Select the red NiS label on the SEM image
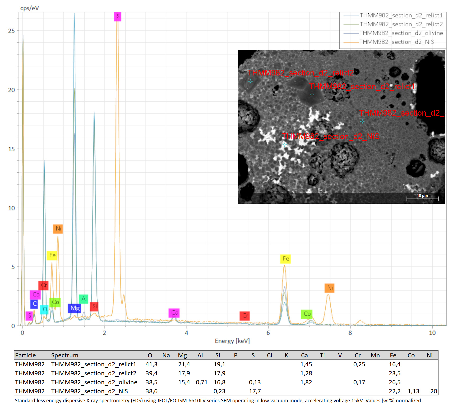The height and width of the screenshot is (407, 453). coord(331,136)
